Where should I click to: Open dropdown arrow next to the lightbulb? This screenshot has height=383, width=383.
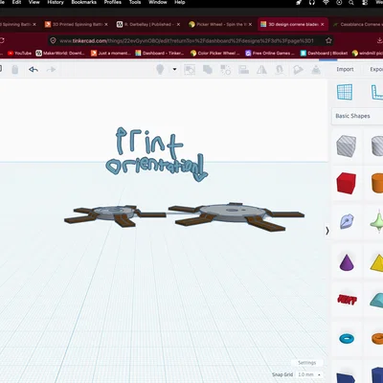tap(174, 69)
